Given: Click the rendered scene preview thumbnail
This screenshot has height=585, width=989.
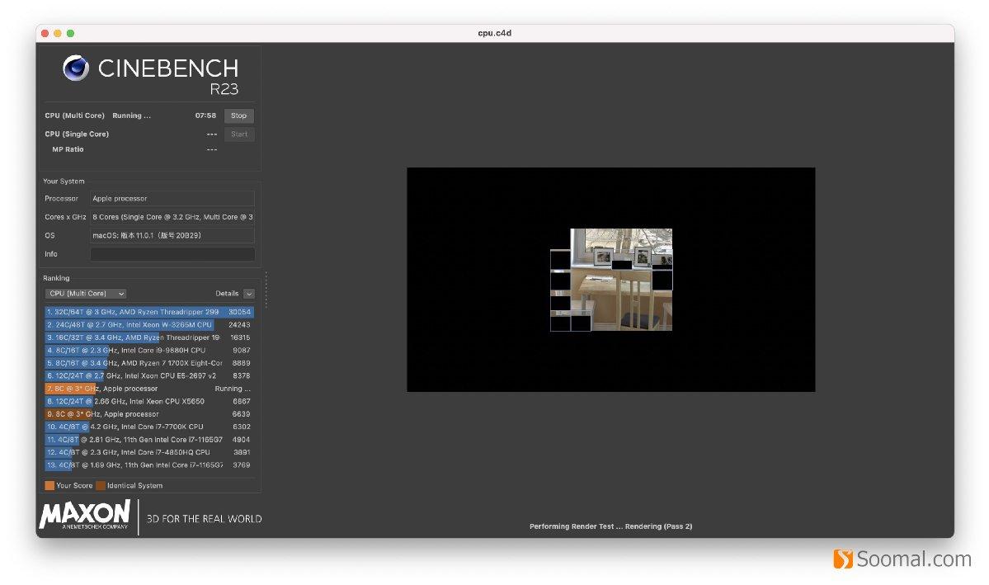Looking at the screenshot, I should coord(611,280).
